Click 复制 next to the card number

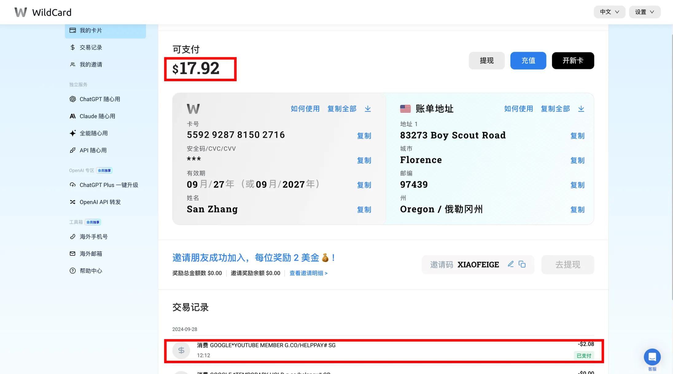(x=364, y=135)
